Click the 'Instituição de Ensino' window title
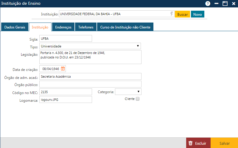The height and width of the screenshot is (148, 238). 21,3
